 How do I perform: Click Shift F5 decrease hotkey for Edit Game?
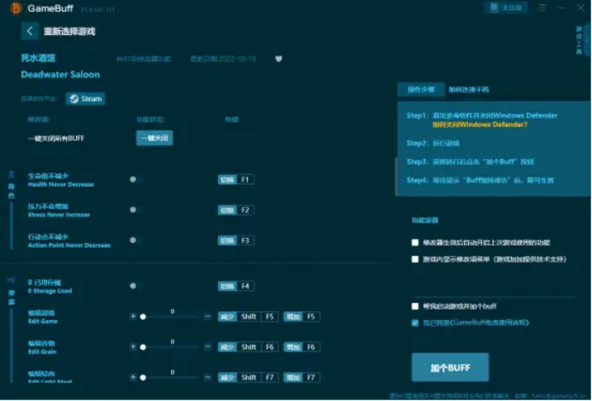point(249,317)
